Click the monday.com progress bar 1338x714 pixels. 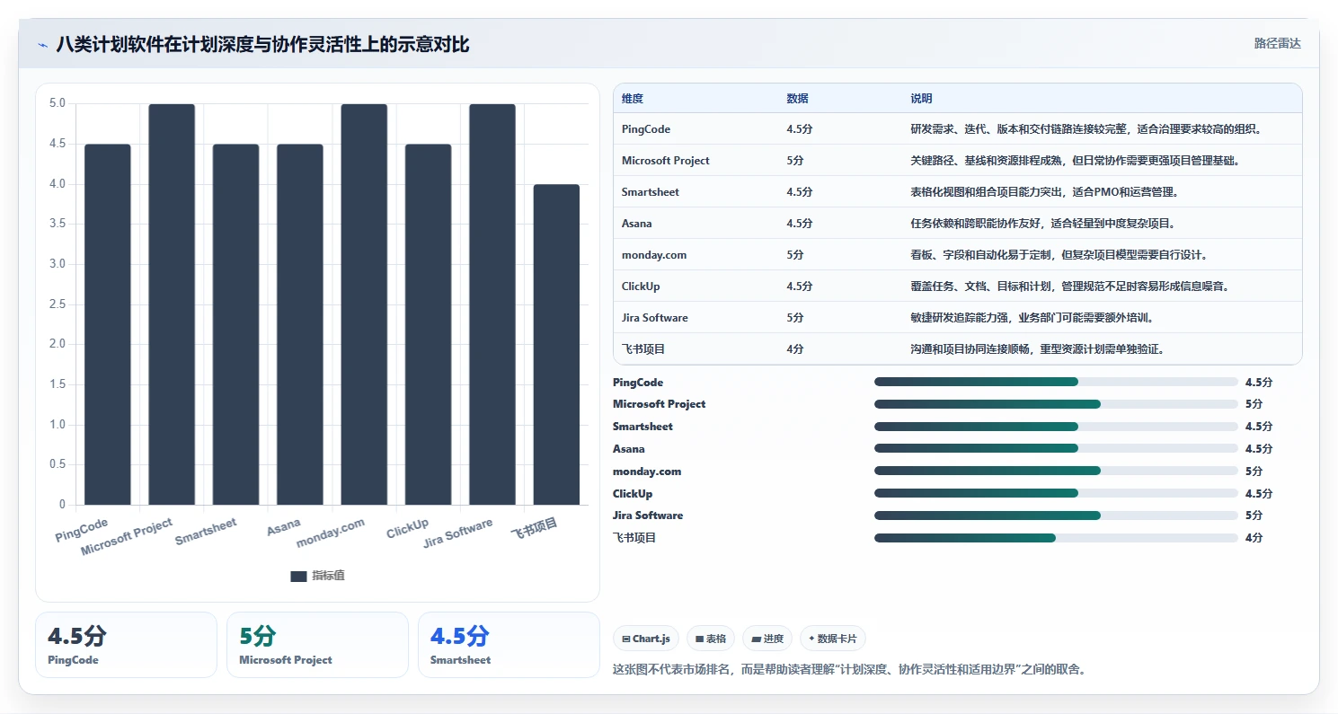pos(1056,471)
